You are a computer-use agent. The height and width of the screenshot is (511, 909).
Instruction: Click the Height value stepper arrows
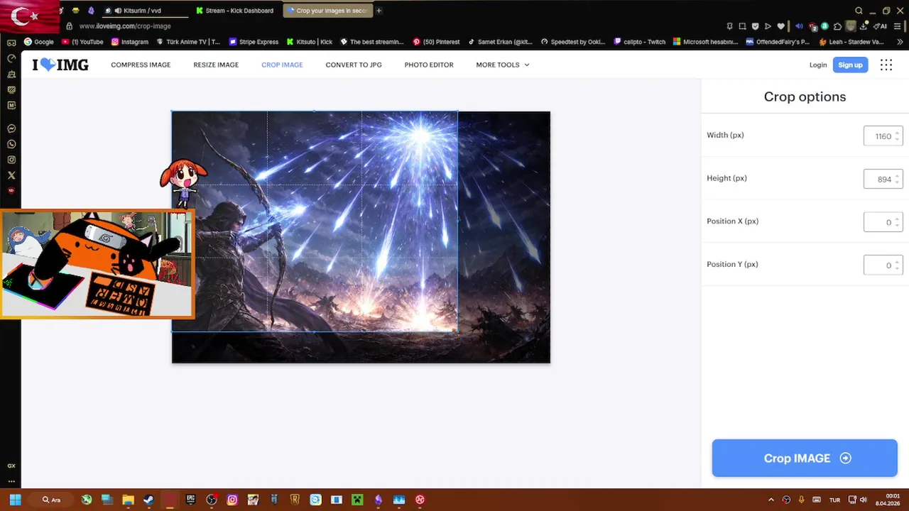[x=898, y=179]
